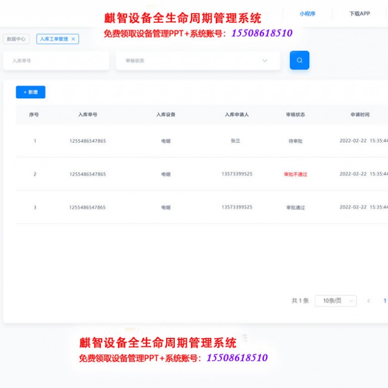Click the 审批通过 status in row 3

(295, 207)
